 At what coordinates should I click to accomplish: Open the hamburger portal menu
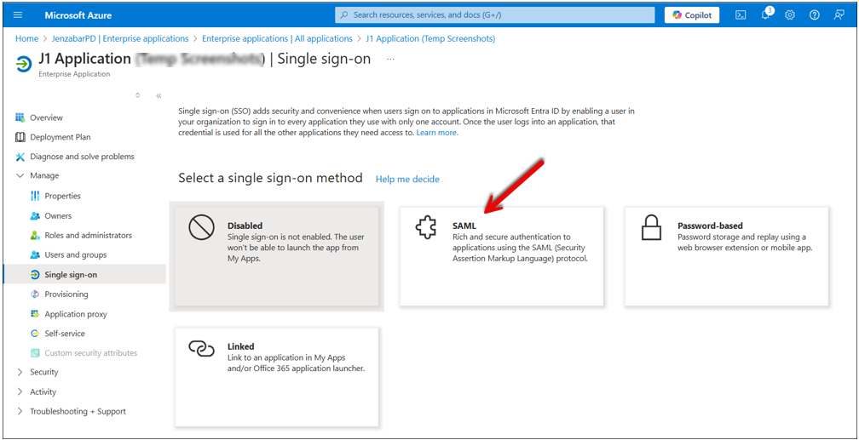tap(18, 15)
